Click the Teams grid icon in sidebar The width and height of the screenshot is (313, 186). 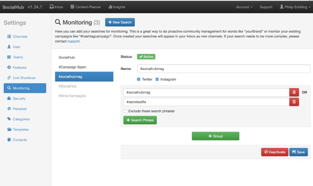pyautogui.click(x=9, y=57)
